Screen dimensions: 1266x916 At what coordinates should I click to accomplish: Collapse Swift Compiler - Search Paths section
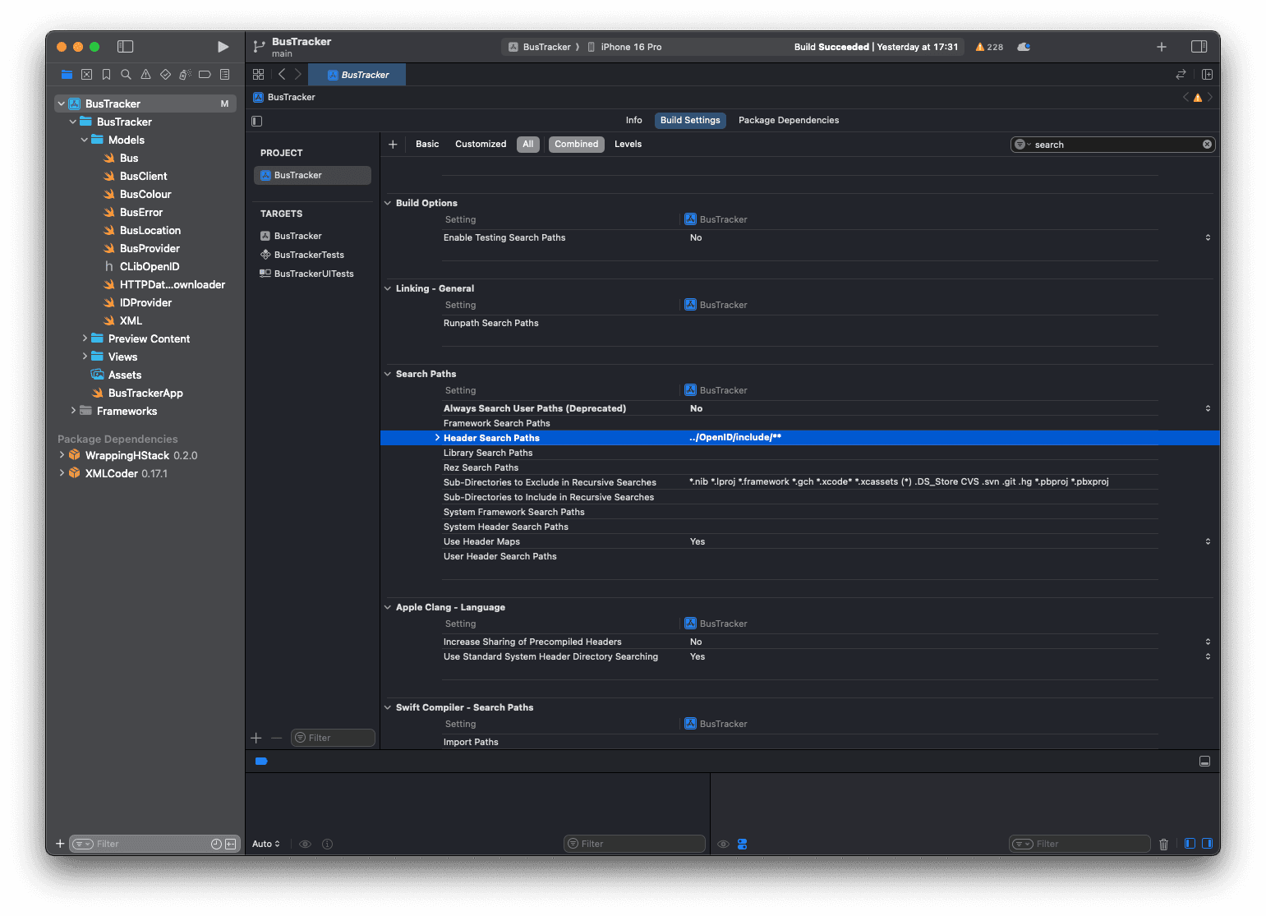click(x=388, y=707)
